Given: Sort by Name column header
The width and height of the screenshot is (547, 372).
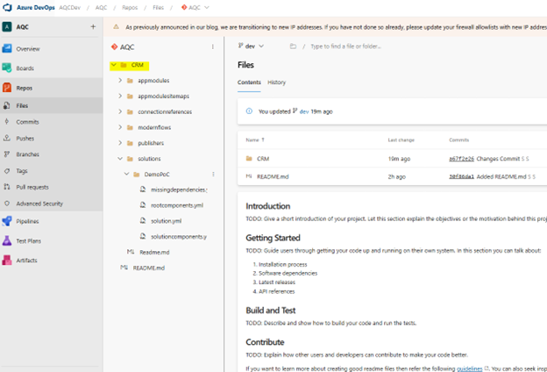Looking at the screenshot, I should coord(255,140).
